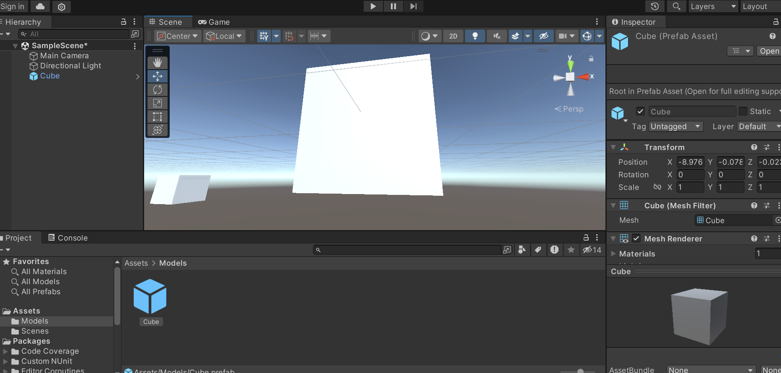Screen dimensions: 781x373
Task: Select Directional Light in Hierarchy
Action: pyautogui.click(x=70, y=66)
